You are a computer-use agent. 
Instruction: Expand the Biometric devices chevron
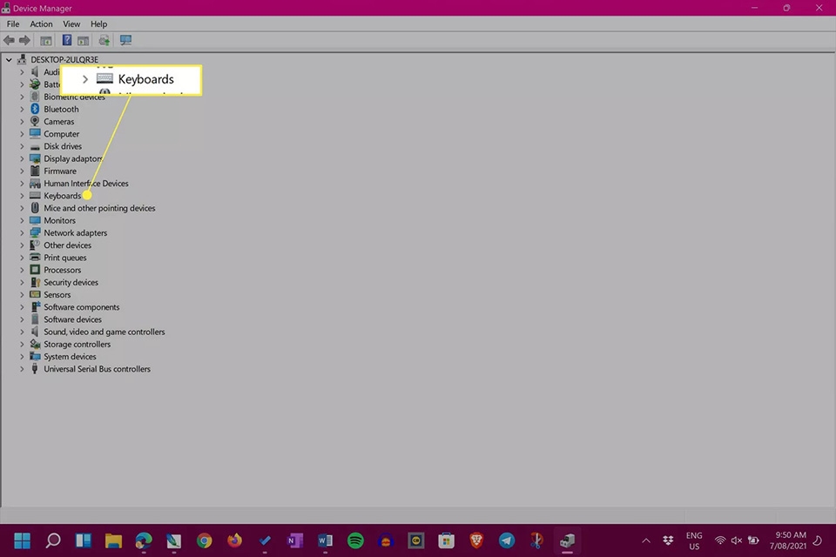(x=22, y=97)
